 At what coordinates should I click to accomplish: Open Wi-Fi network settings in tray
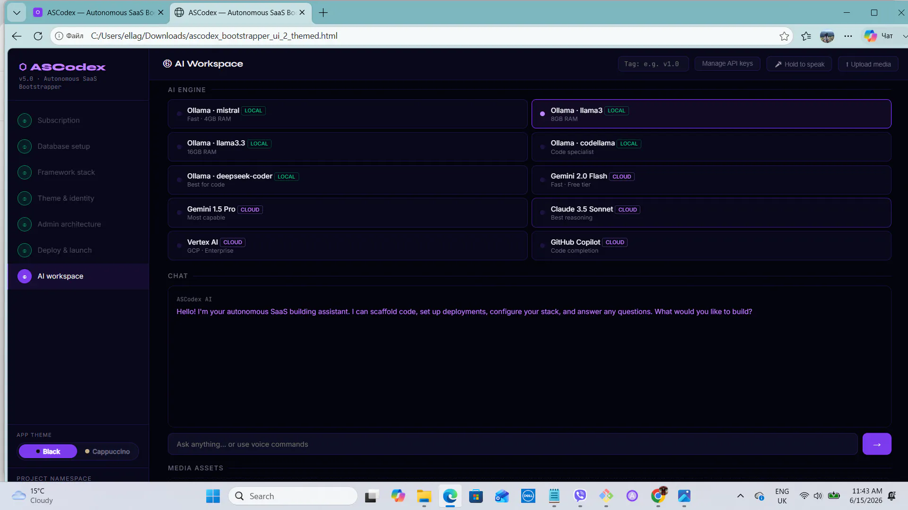(804, 496)
